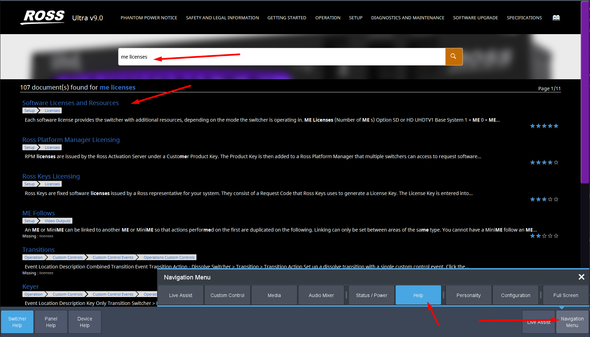Click Licenses breadcrumb under Ross Platform Manager Licensing
This screenshot has height=337, width=590.
coord(52,147)
